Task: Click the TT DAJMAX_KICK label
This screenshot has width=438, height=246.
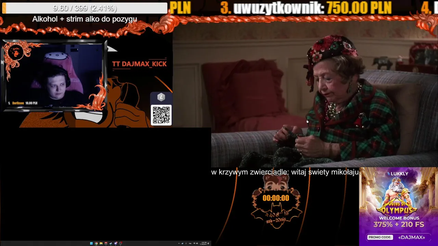Action: [139, 64]
